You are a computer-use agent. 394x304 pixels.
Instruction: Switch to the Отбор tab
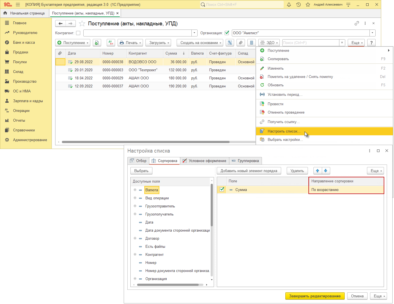point(138,161)
